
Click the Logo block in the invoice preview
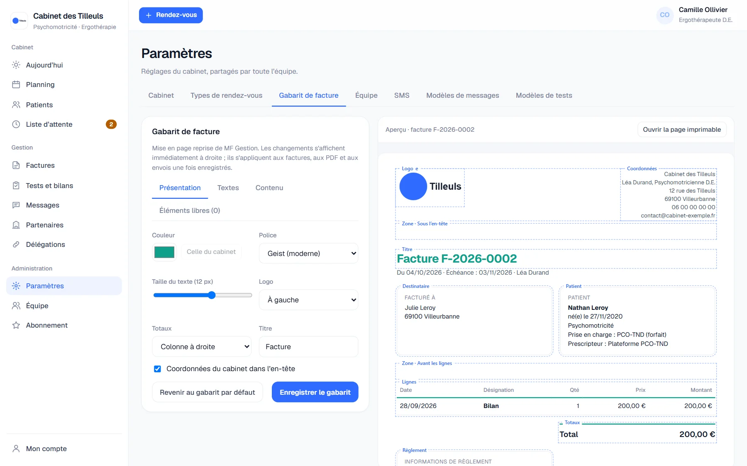(x=430, y=187)
